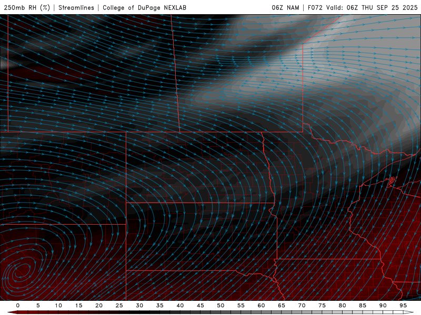Click the '25' value on the color scale
Screen dimensions: 421x315
[x=119, y=306]
